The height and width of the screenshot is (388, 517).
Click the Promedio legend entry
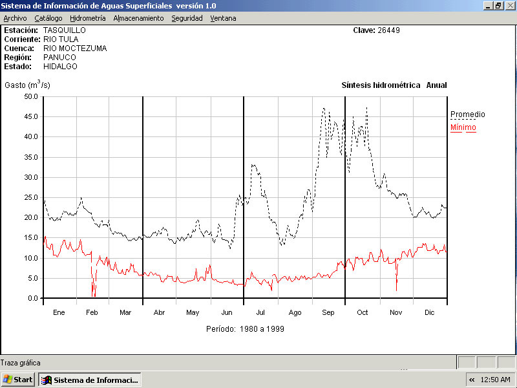467,114
